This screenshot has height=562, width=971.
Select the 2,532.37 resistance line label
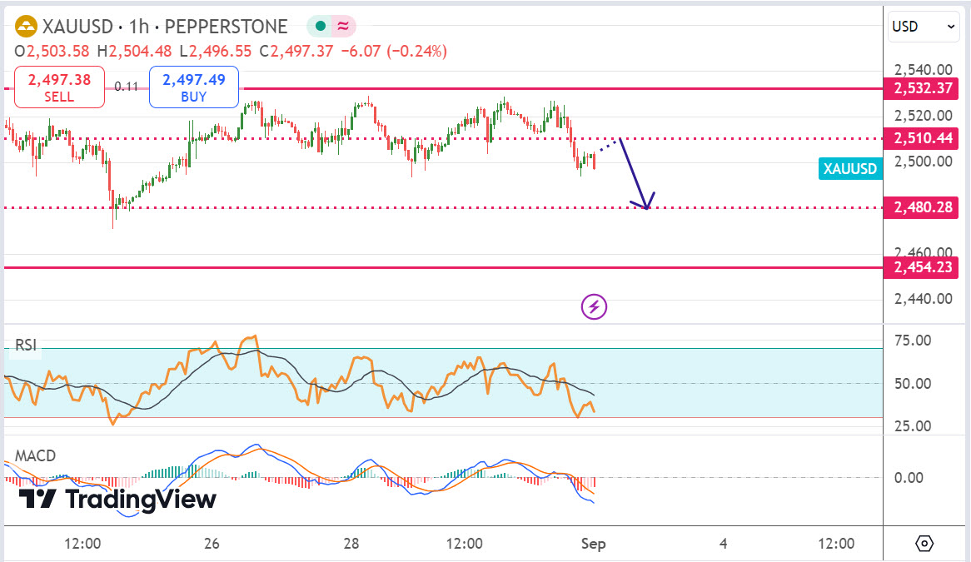tap(922, 88)
